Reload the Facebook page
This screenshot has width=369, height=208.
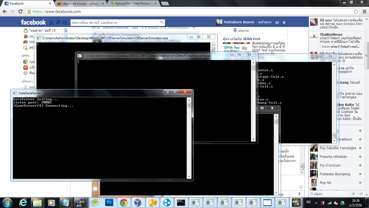[20, 12]
